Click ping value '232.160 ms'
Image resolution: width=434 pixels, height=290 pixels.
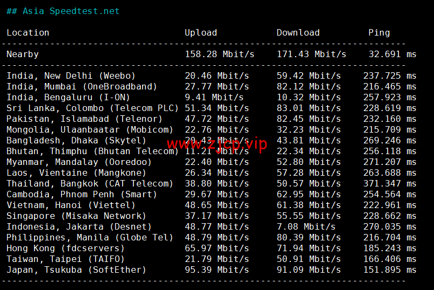point(390,119)
